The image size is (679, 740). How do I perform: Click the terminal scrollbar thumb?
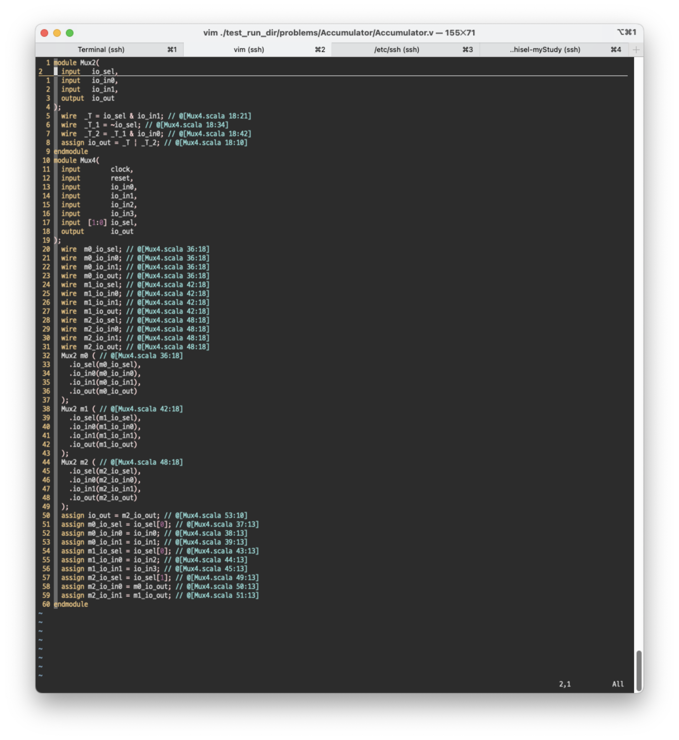point(639,671)
